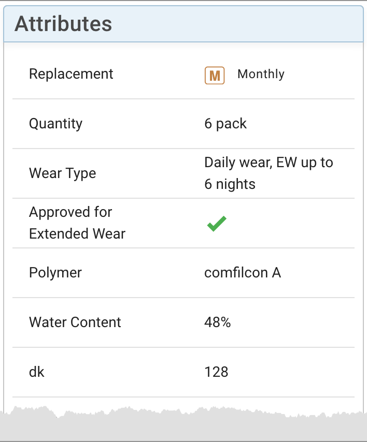
Task: Select the Water Content label
Action: tap(75, 322)
